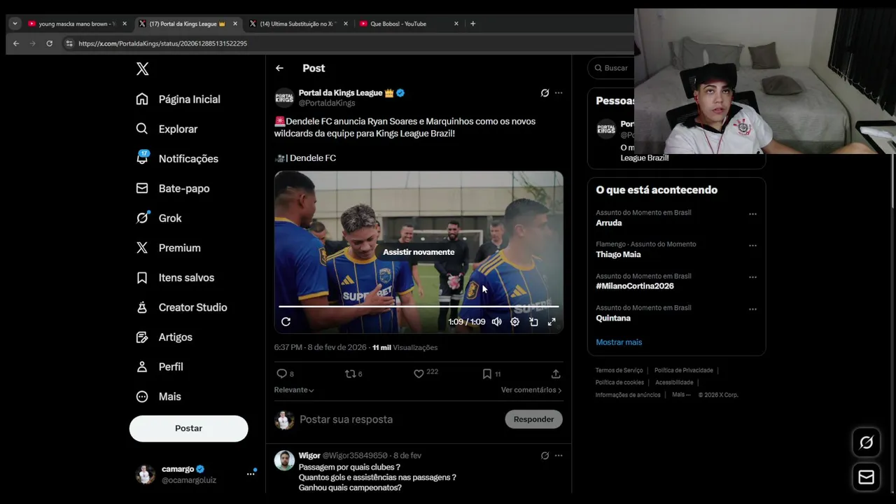
Task: Reload the page in browser
Action: (49, 43)
